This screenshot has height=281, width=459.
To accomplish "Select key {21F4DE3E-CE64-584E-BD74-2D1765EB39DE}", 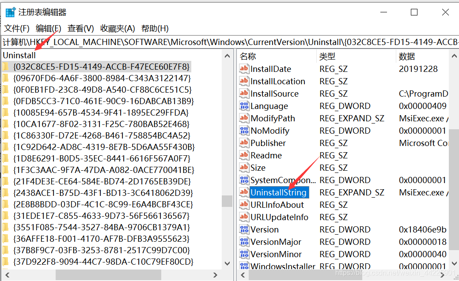I will pyautogui.click(x=102, y=181).
